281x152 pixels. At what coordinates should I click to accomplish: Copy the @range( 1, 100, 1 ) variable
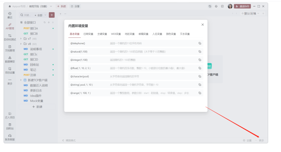tap(200, 93)
